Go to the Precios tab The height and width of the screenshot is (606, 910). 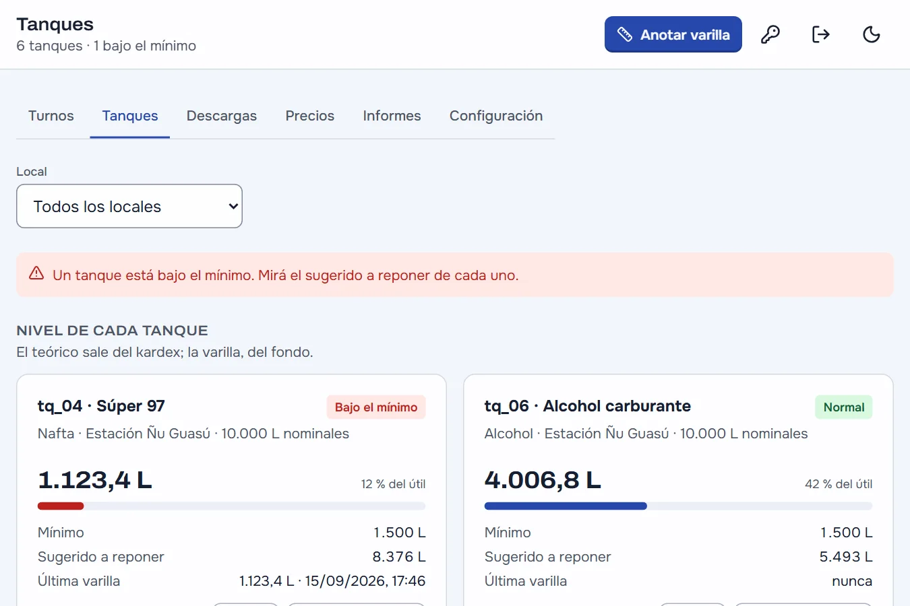tap(310, 116)
